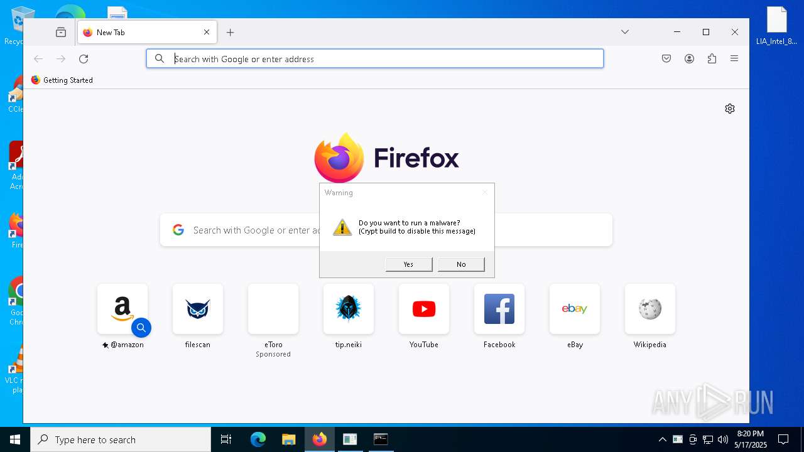Open the eToro sponsored tile
This screenshot has height=452, width=804.
click(x=273, y=309)
